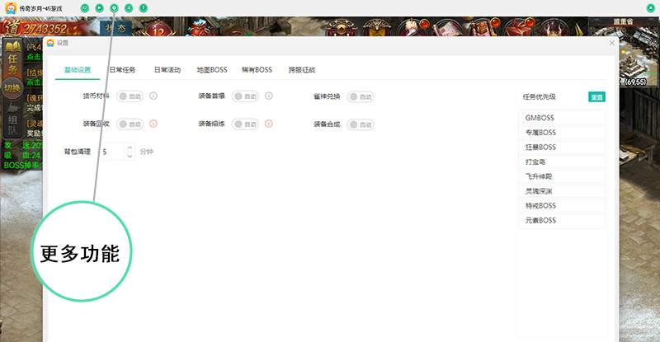Click the gray info icon beside 货币材料
Viewport: 660px width, 342px height.
153,96
